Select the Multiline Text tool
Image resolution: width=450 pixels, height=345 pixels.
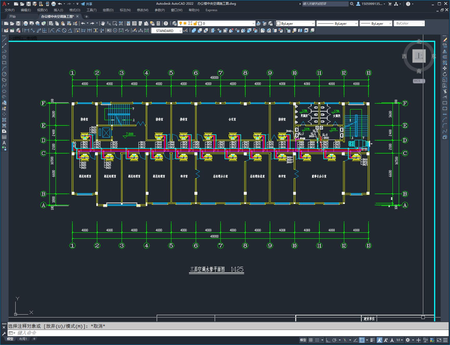[x=4, y=143]
